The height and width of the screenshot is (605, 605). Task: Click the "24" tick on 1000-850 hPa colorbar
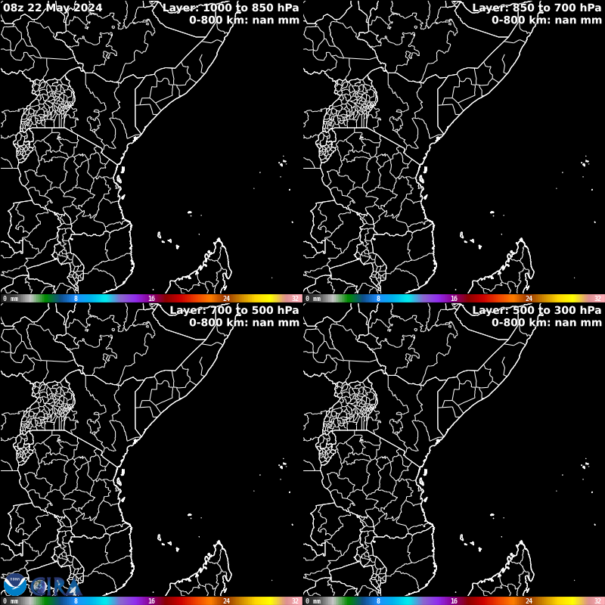[x=226, y=299]
